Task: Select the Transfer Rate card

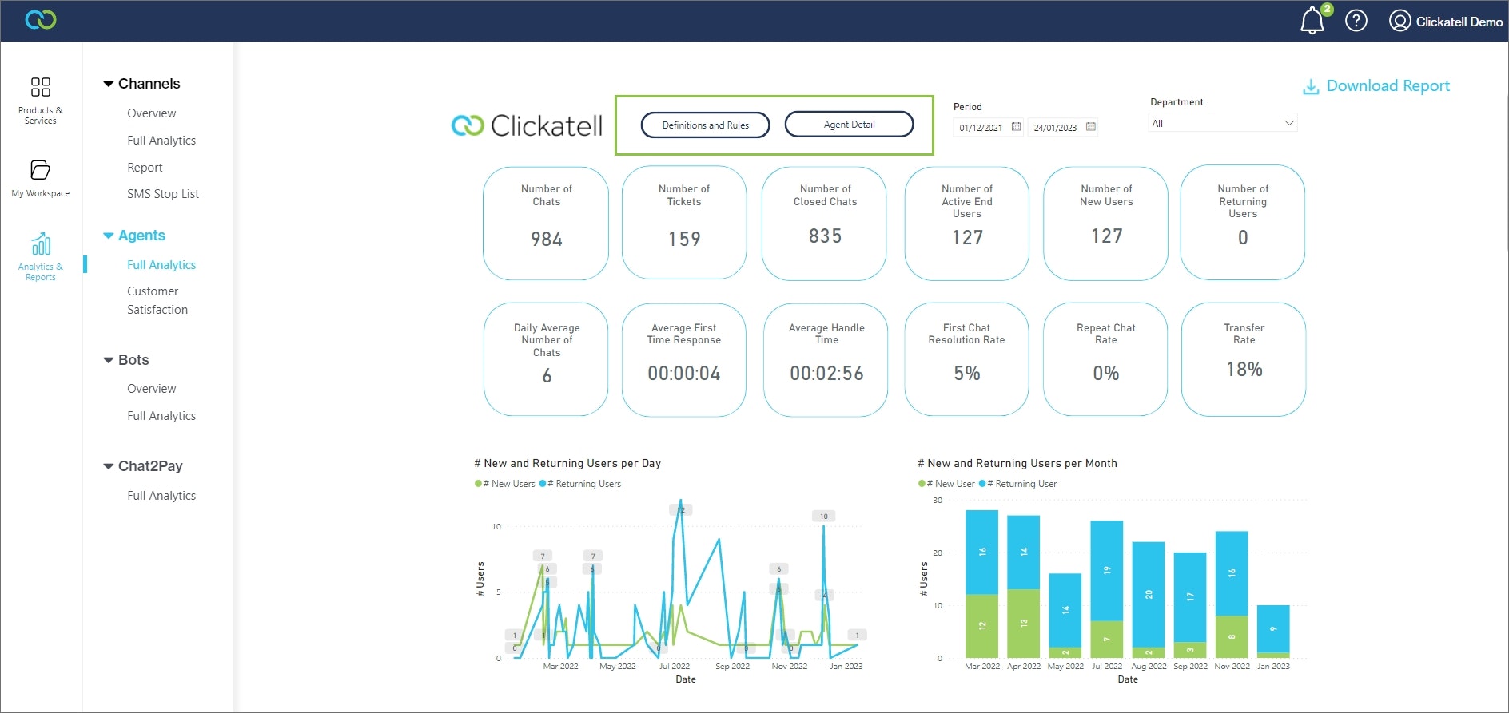Action: (x=1244, y=359)
